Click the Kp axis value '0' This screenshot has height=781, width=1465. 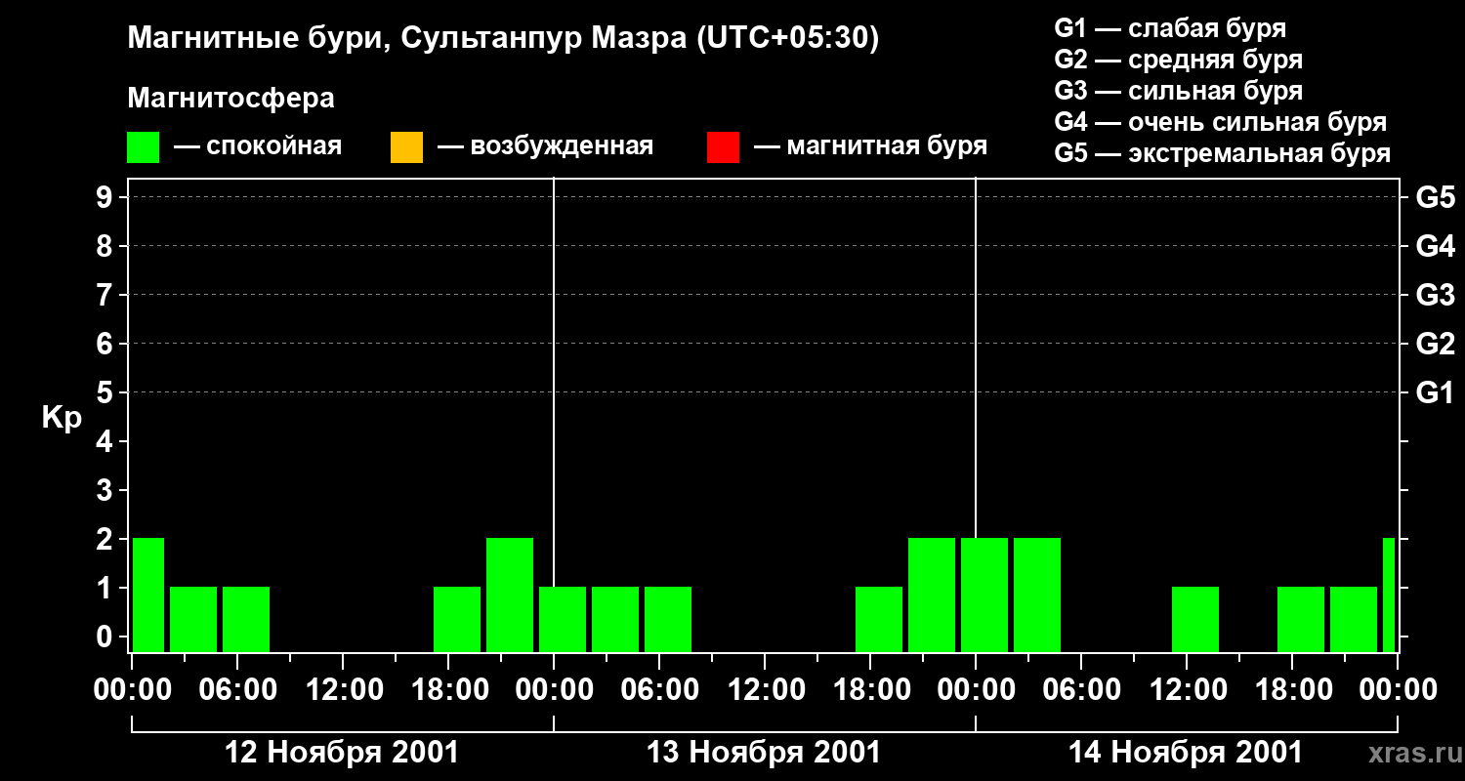click(x=106, y=637)
